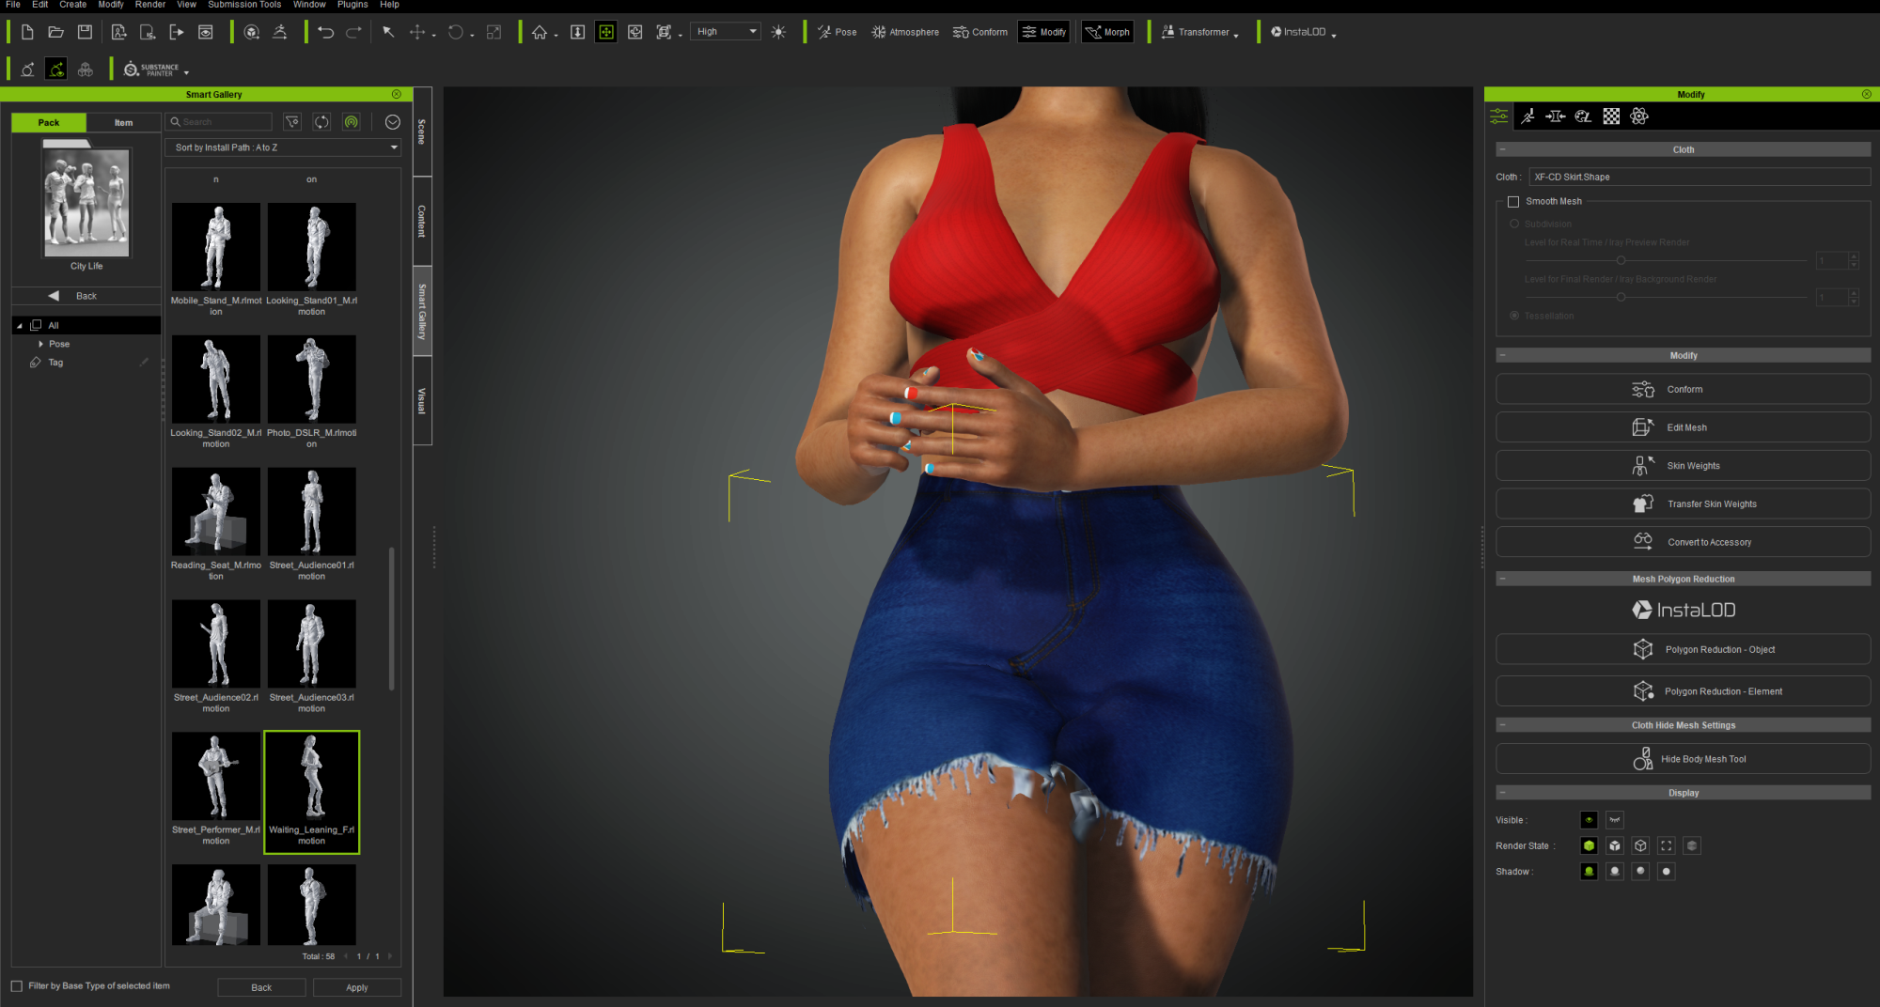
Task: Click the Redo arrow icon
Action: 353,32
